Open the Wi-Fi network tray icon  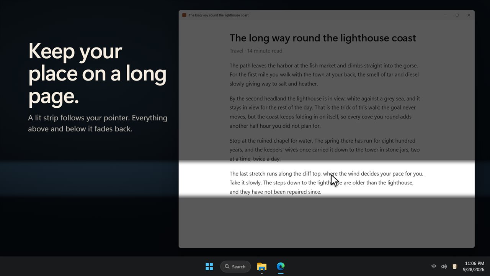(434, 266)
